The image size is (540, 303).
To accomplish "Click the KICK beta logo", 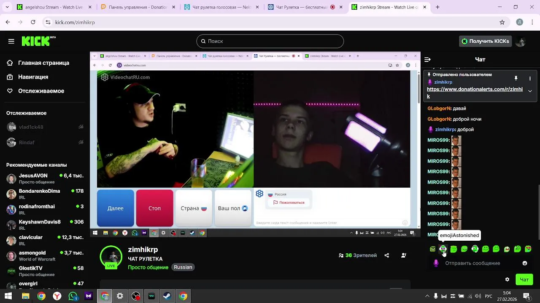I will point(38,41).
